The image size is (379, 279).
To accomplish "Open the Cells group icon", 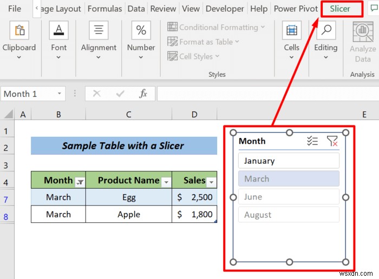I will (292, 30).
